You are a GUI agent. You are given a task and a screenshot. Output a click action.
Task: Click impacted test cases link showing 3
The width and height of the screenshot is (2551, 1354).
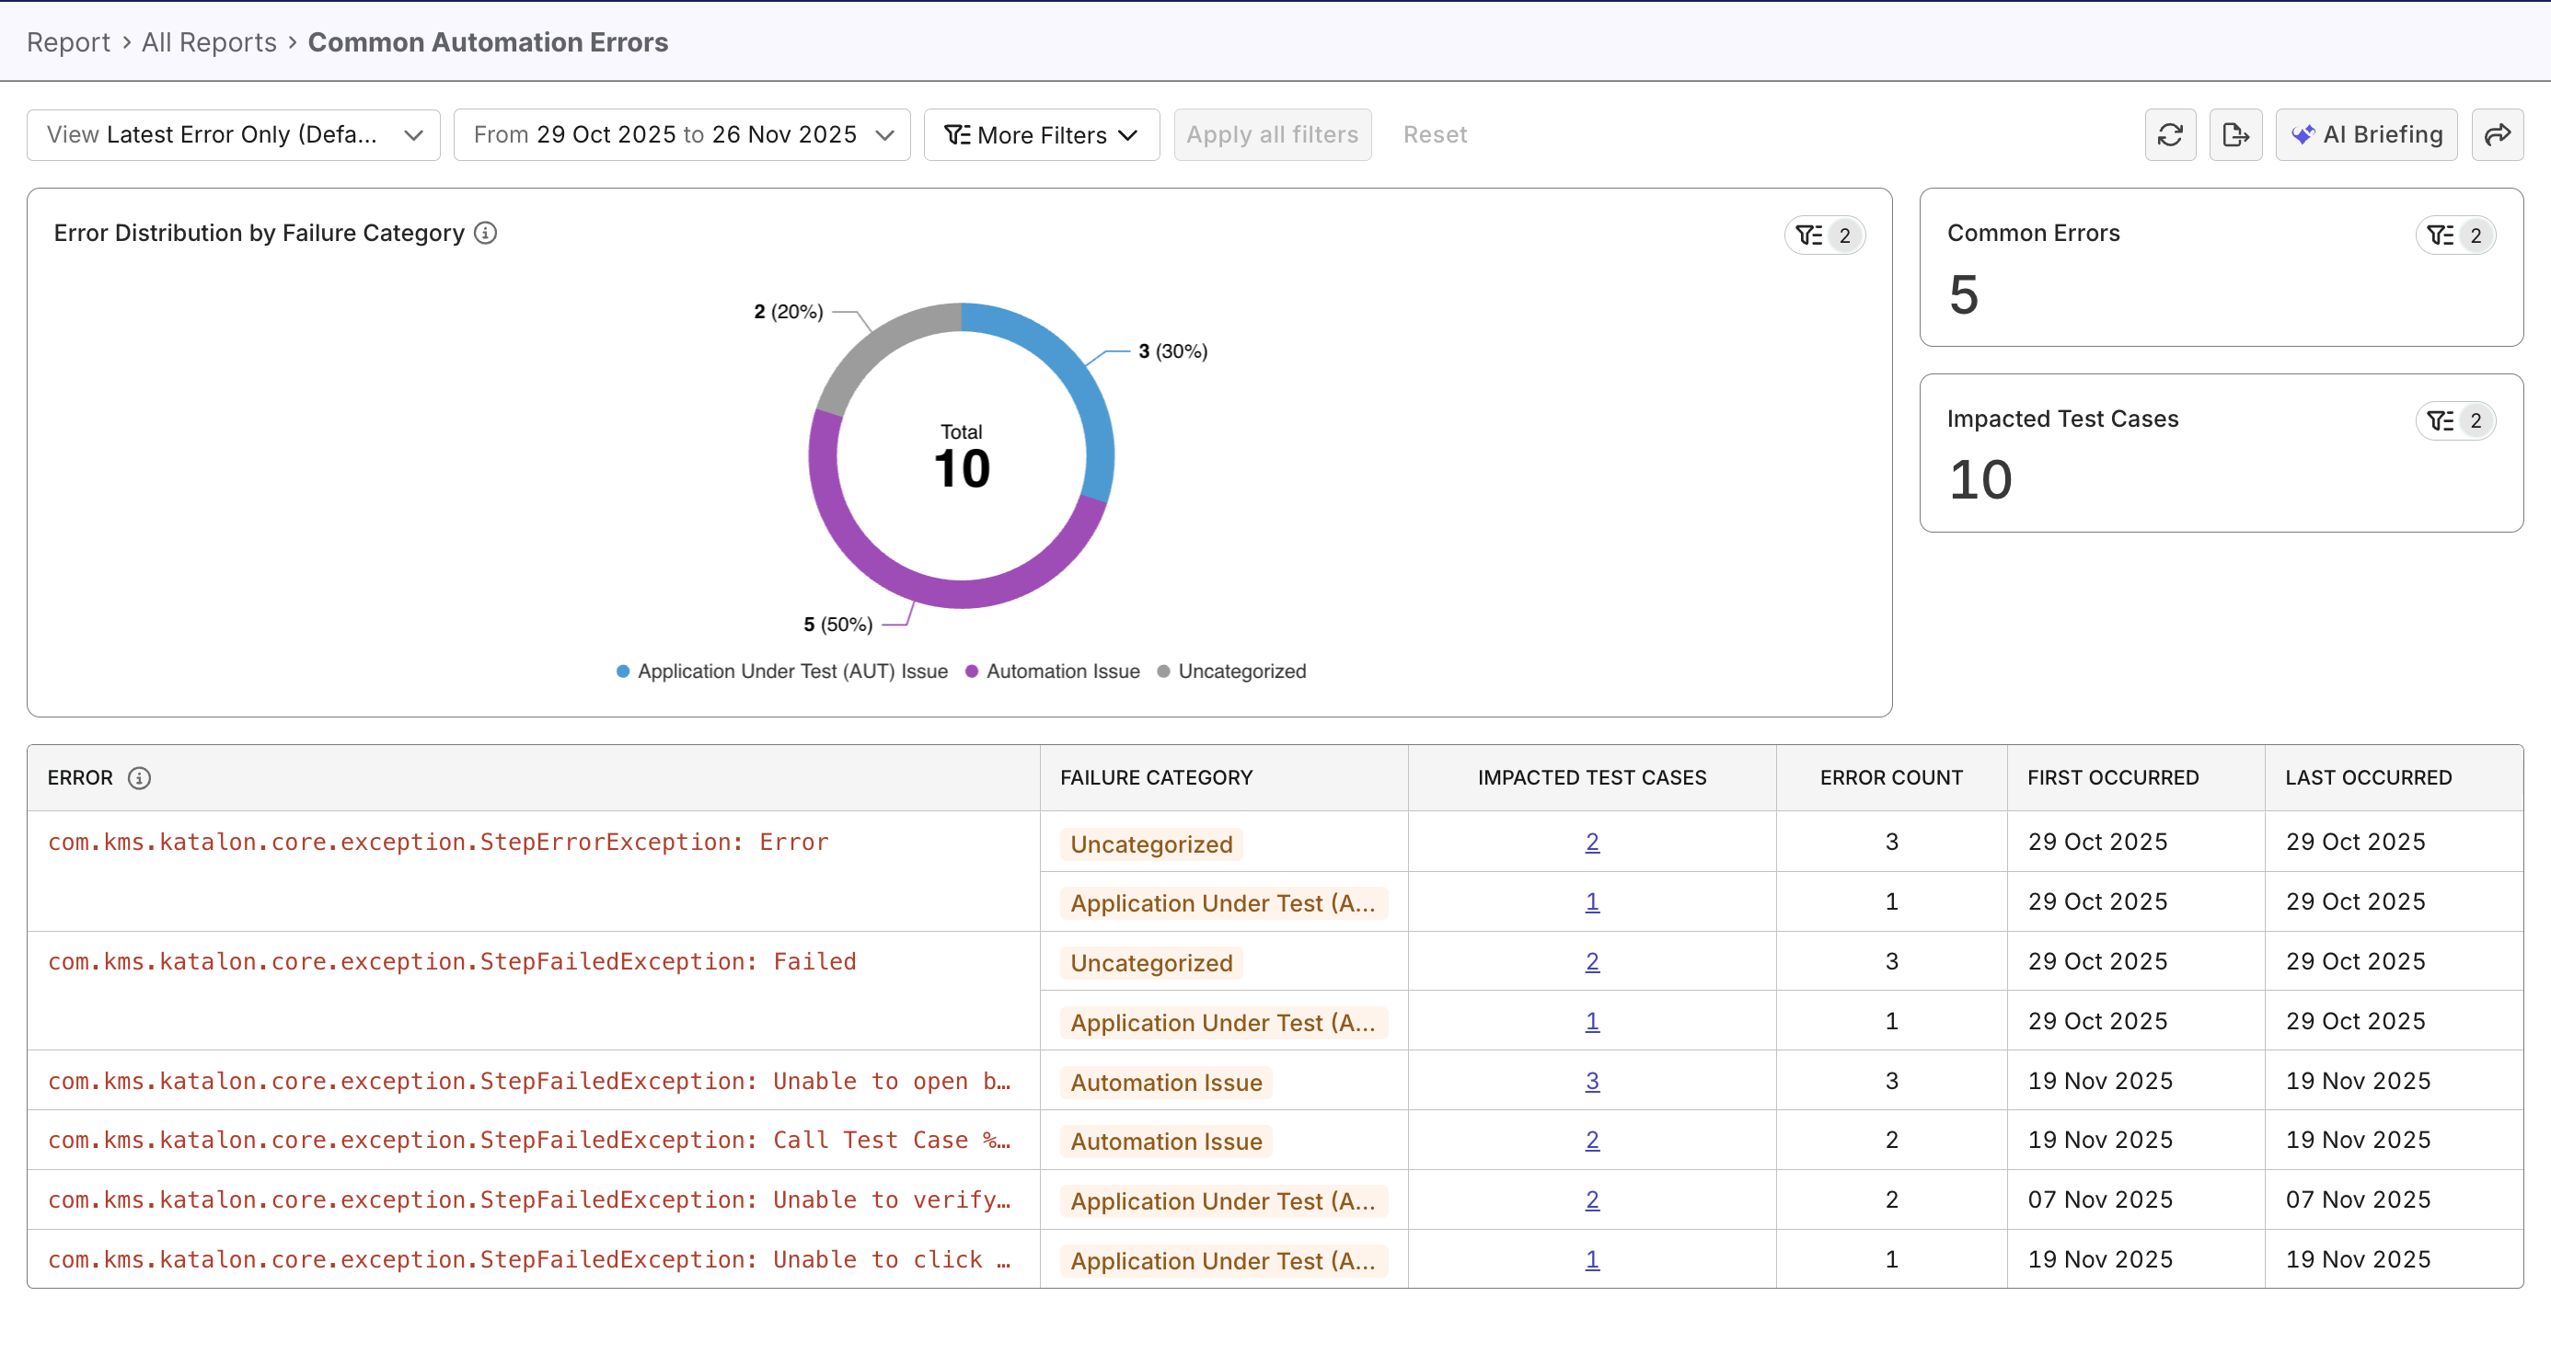pos(1591,1081)
